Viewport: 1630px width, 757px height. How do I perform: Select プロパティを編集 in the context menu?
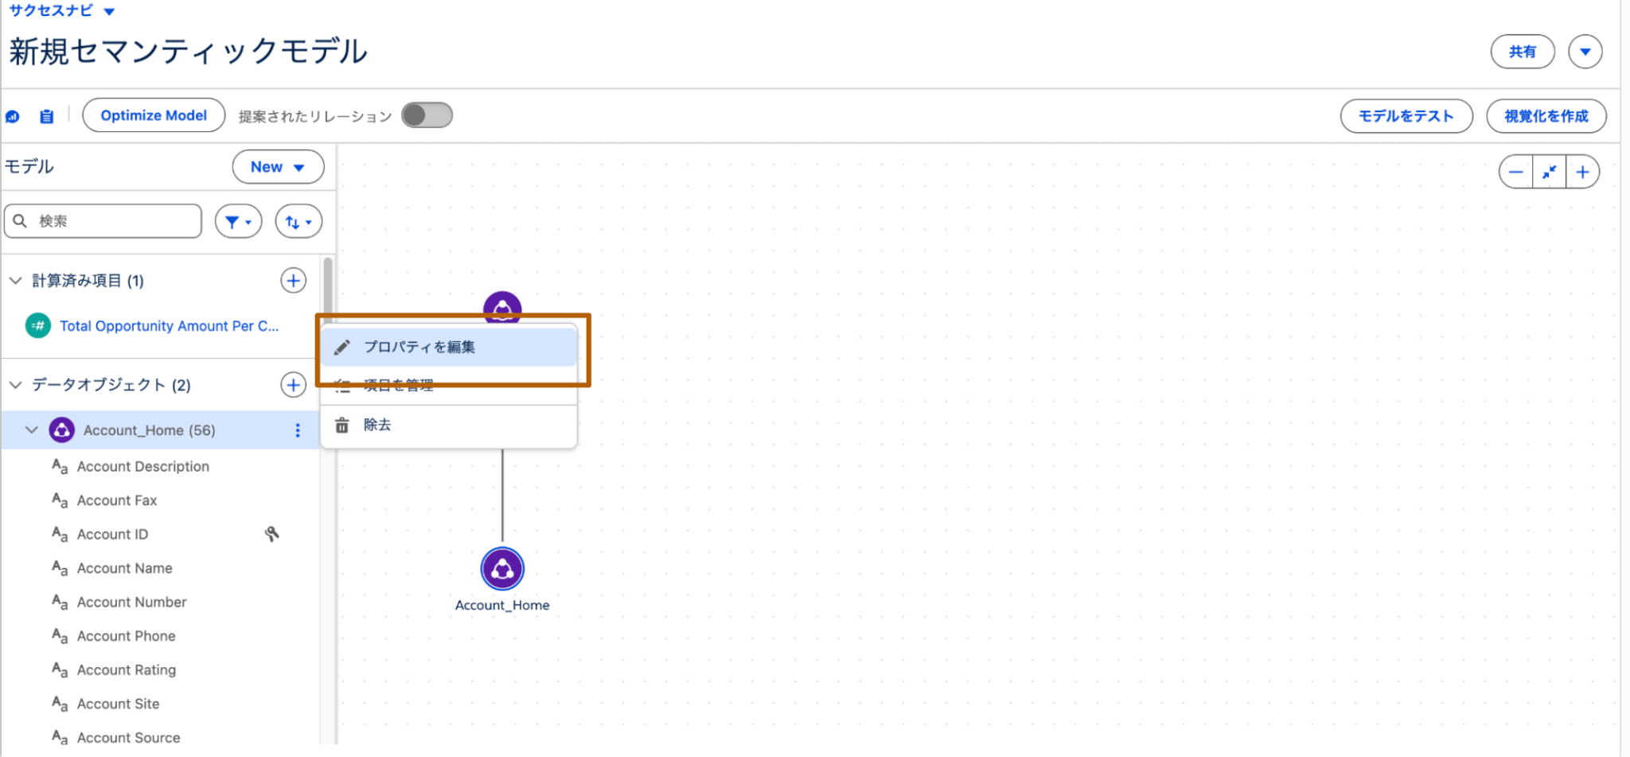click(x=420, y=347)
